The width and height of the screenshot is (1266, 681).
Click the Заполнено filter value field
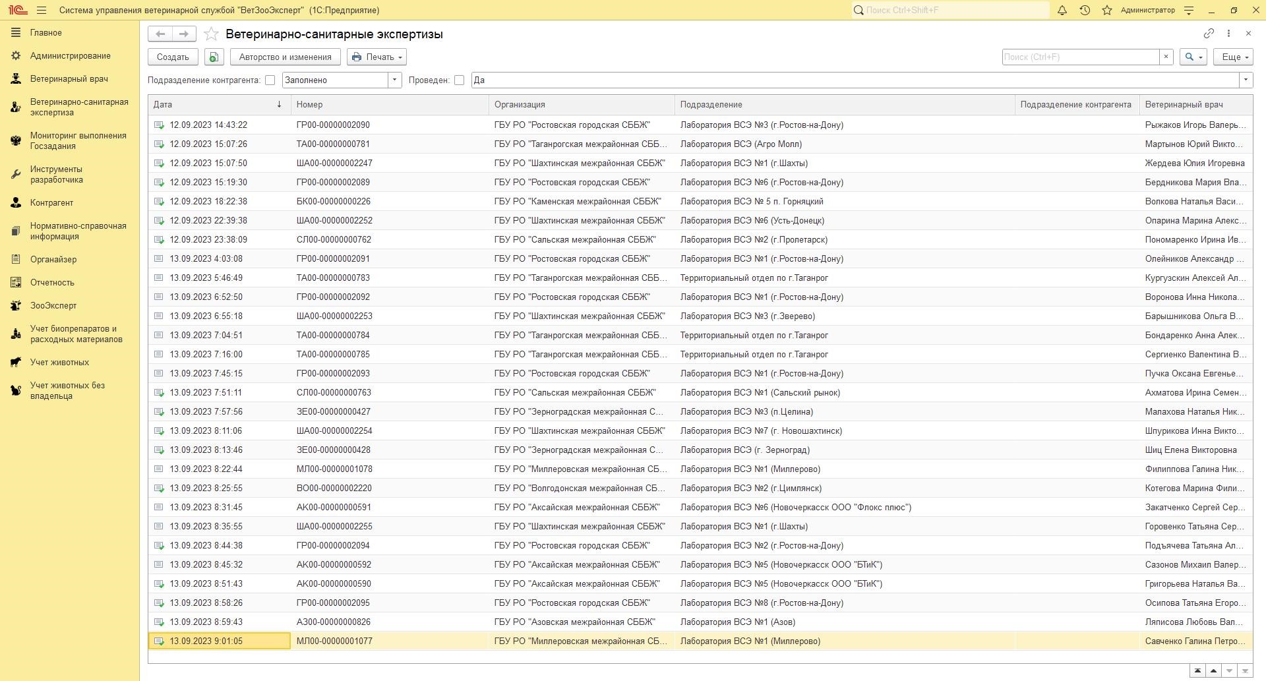[x=335, y=80]
